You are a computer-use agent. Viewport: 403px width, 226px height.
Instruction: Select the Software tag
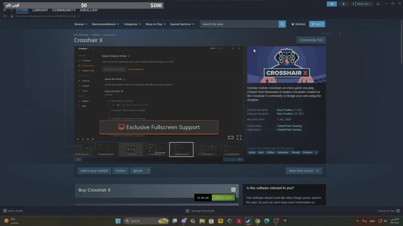coord(308,153)
